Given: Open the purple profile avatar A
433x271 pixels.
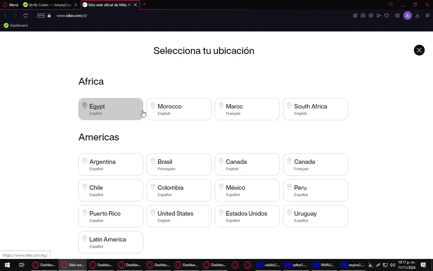Looking at the screenshot, I should [407, 16].
